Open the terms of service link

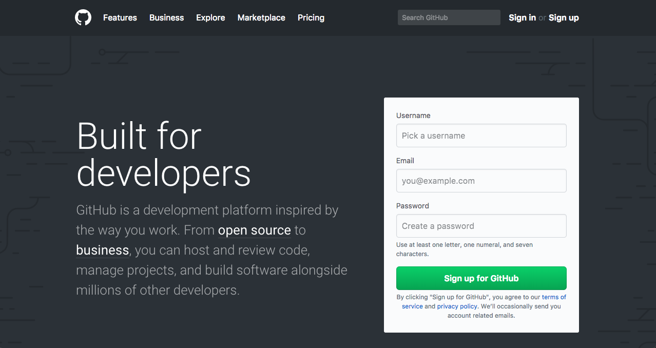553,297
